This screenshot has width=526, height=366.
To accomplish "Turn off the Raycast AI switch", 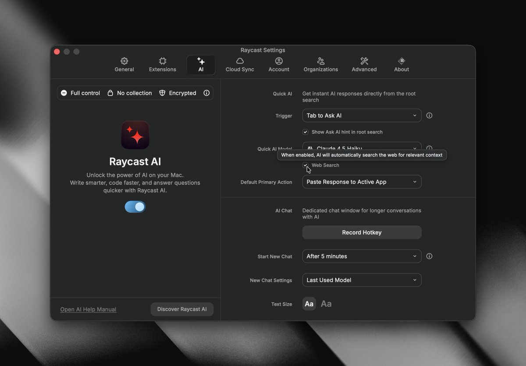I will pyautogui.click(x=135, y=207).
